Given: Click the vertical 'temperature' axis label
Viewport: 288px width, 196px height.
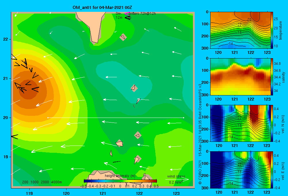Looking at the screenshot, I should pyautogui.click(x=281, y=30).
